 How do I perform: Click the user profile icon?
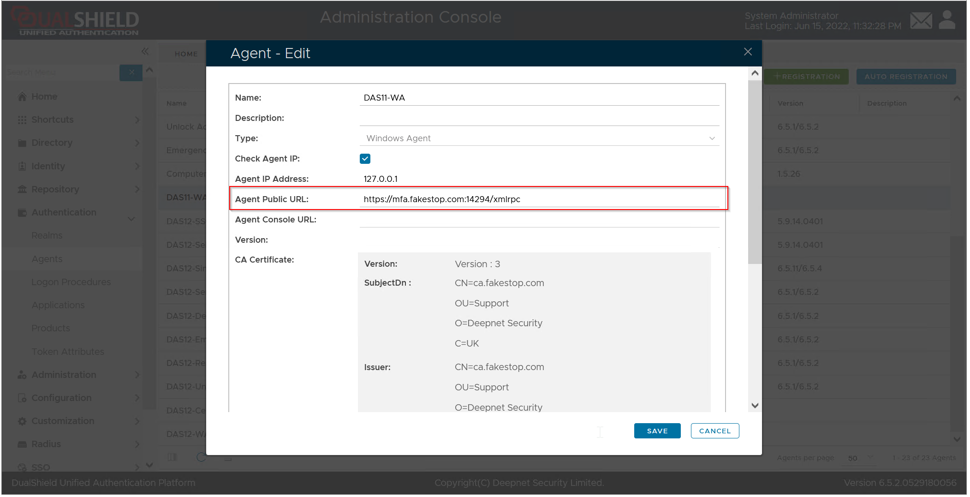coord(947,20)
